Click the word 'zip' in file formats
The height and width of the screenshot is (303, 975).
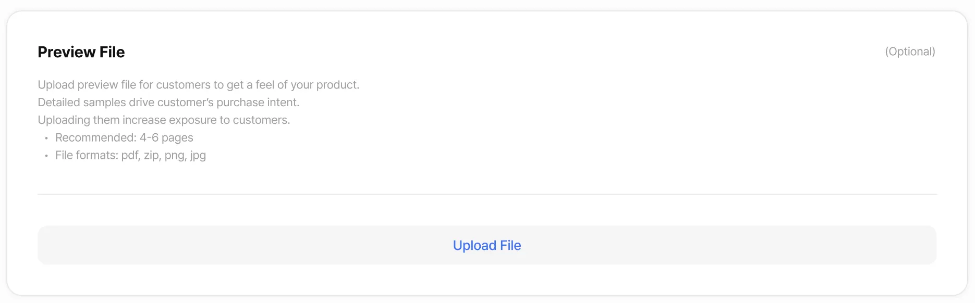(152, 156)
